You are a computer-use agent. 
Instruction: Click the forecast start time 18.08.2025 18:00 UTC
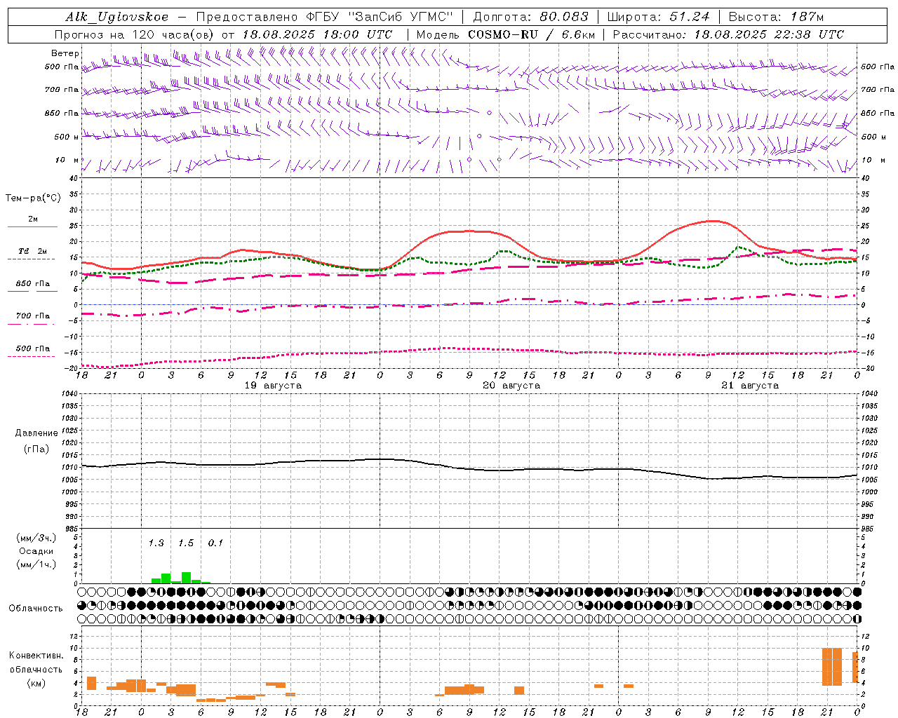click(317, 34)
